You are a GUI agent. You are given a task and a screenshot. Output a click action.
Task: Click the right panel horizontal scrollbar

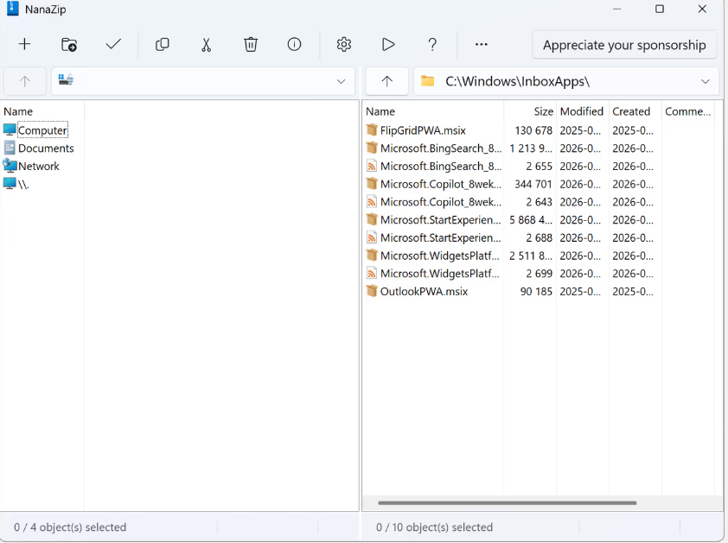507,502
